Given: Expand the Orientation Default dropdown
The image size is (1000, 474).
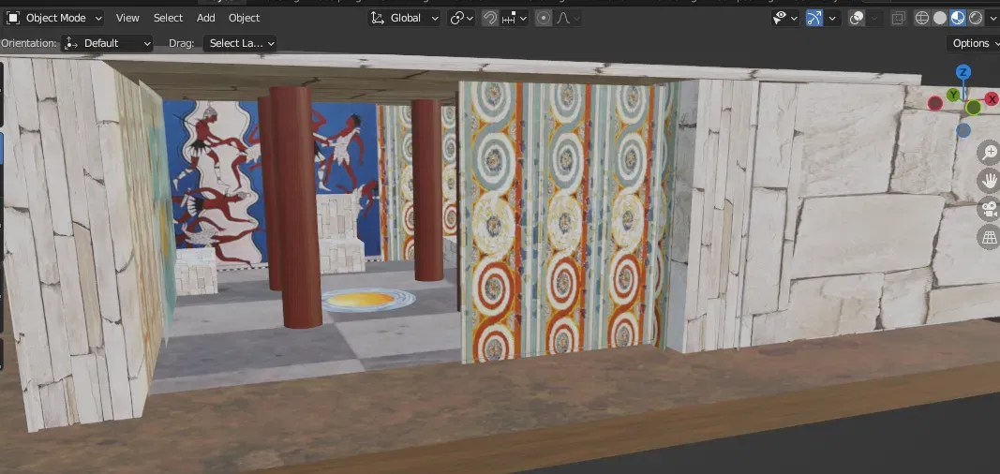Looking at the screenshot, I should pyautogui.click(x=107, y=43).
